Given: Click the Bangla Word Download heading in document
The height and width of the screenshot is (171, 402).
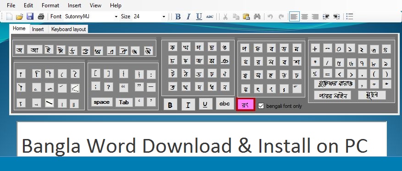Looking at the screenshot, I should (x=195, y=146).
